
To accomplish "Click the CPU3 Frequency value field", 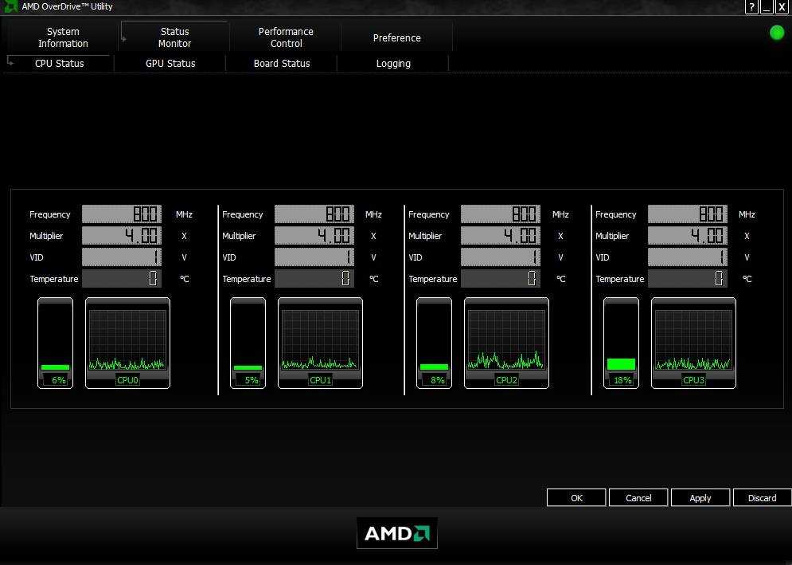I will pyautogui.click(x=688, y=214).
